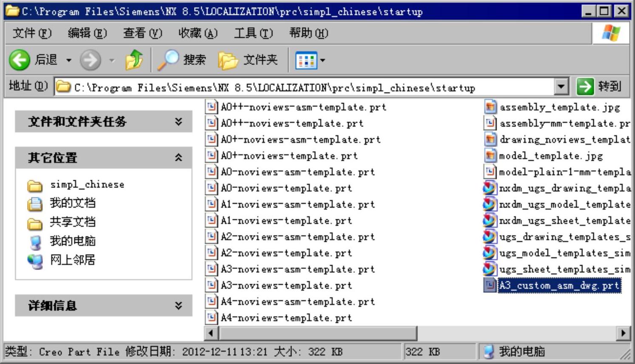This screenshot has width=635, height=364.
Task: Select A4-noviews-template.prt file icon
Action: 212,317
